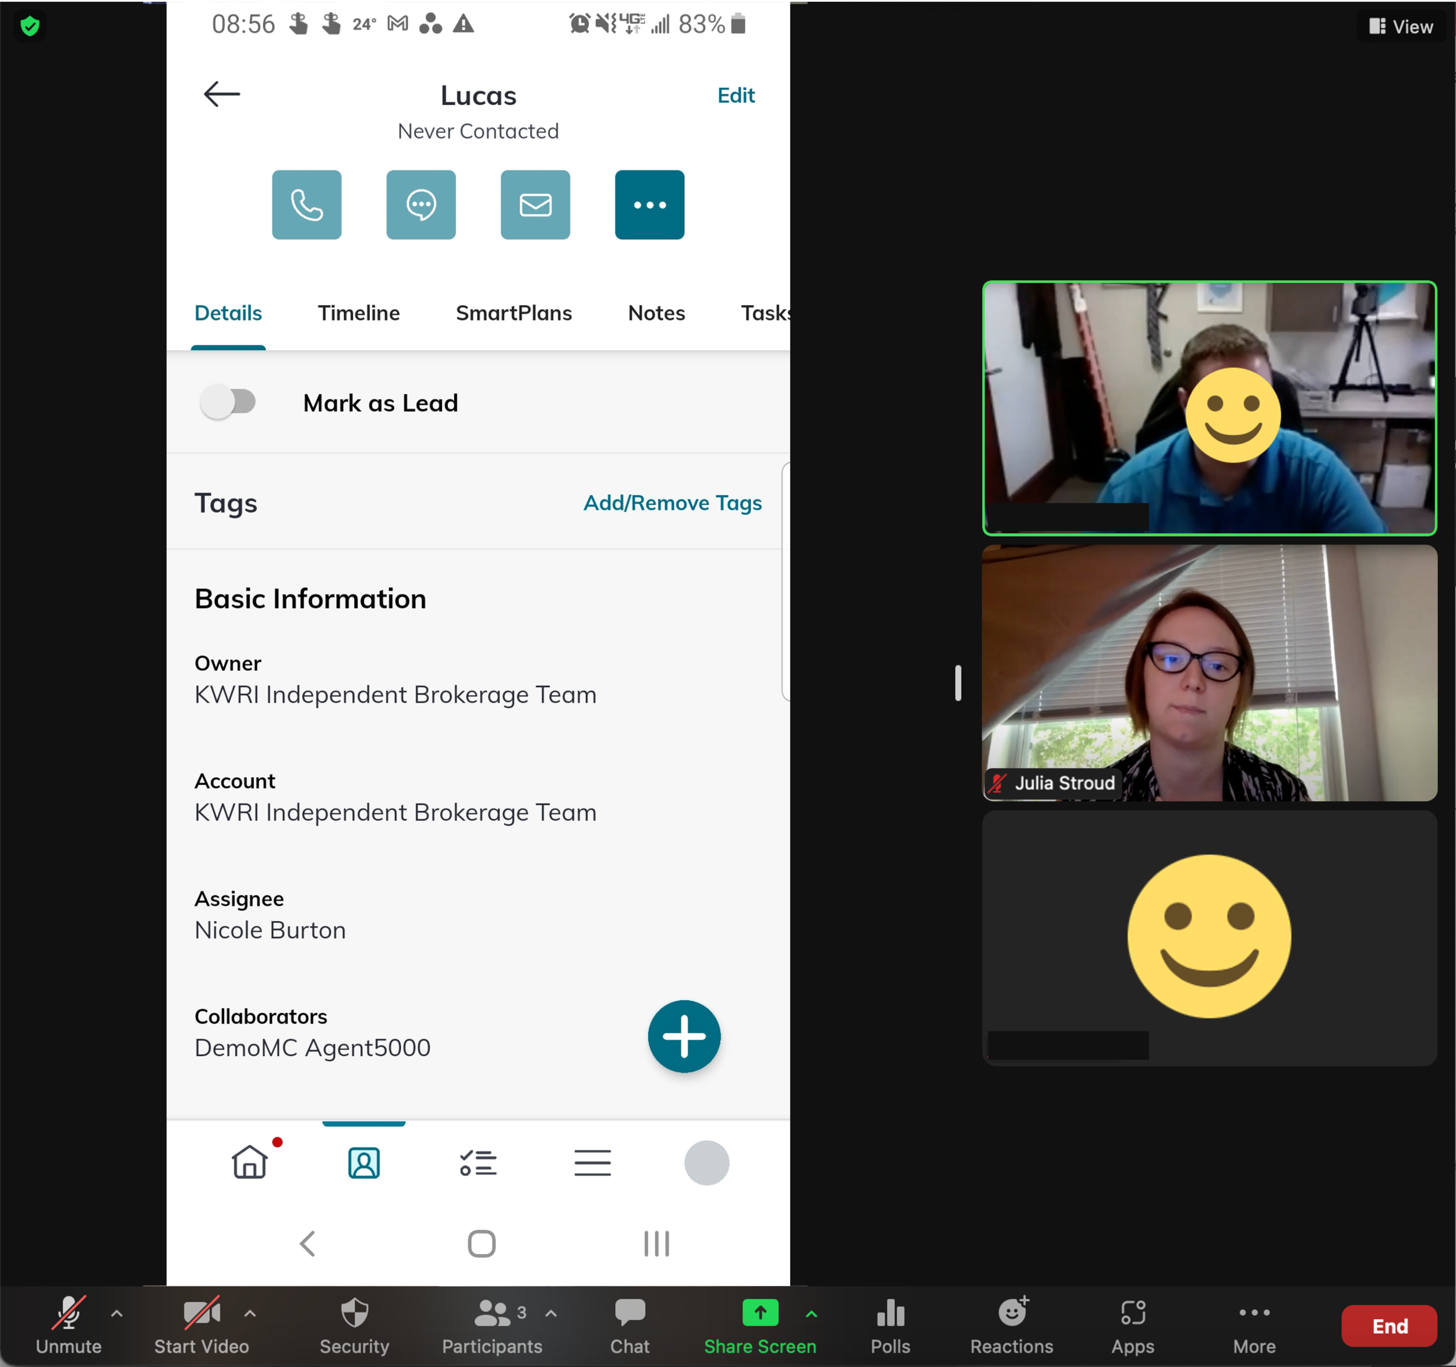Viewport: 1456px width, 1367px height.
Task: Open the tasks checklist icon in bottom nav
Action: (x=478, y=1162)
